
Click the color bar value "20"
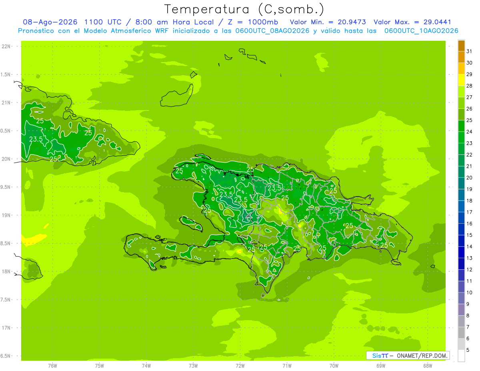coord(469,178)
